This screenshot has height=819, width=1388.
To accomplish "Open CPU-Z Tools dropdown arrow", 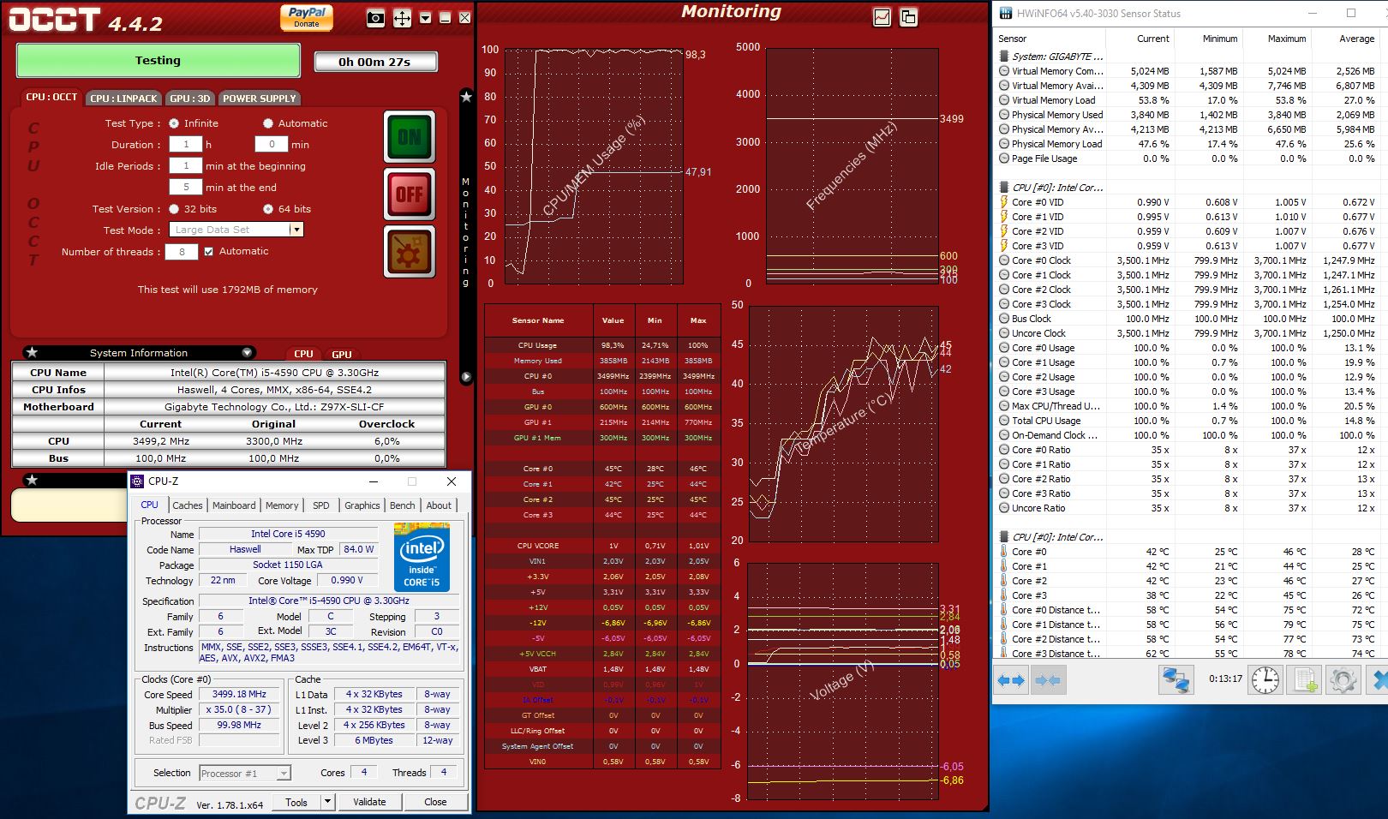I will point(327,802).
